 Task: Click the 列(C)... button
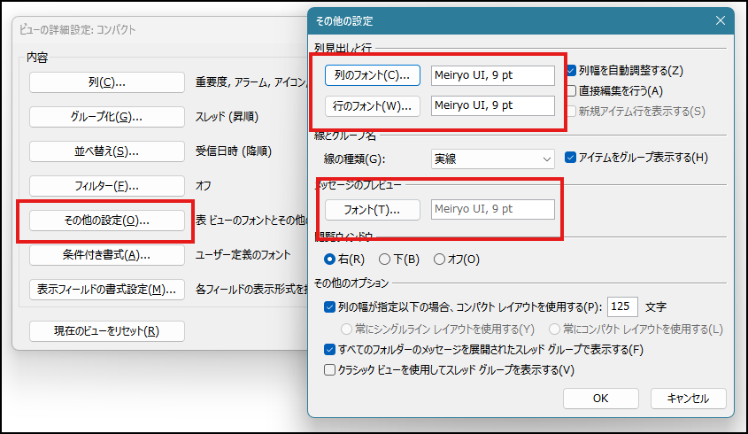pos(107,82)
